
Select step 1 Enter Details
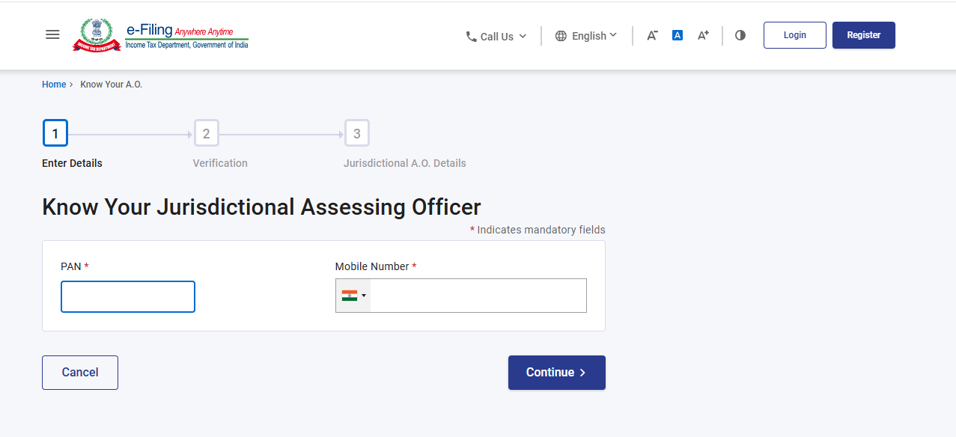55,132
